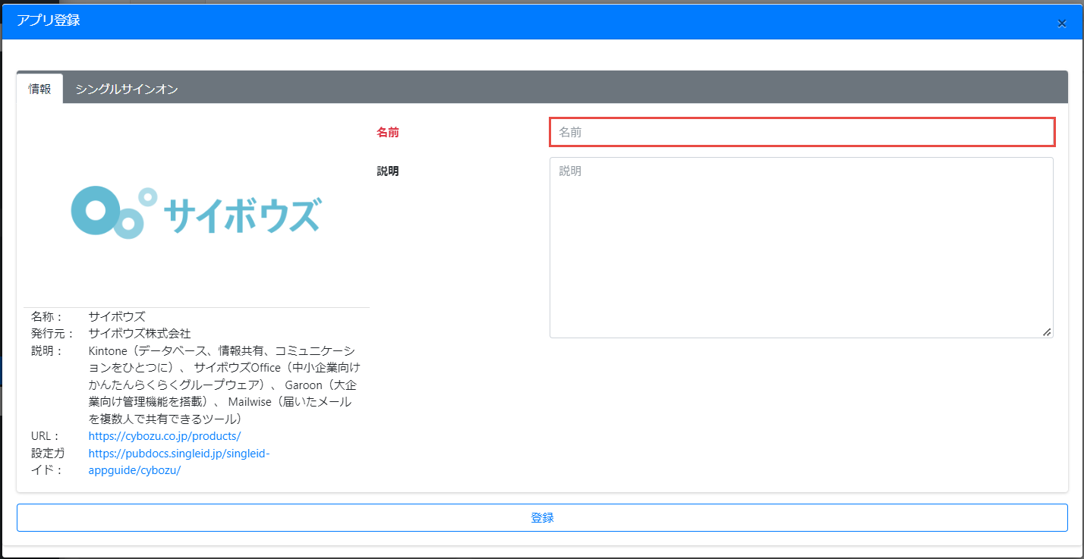Select the 発行元 value サイボウズ株式会社

pos(139,334)
